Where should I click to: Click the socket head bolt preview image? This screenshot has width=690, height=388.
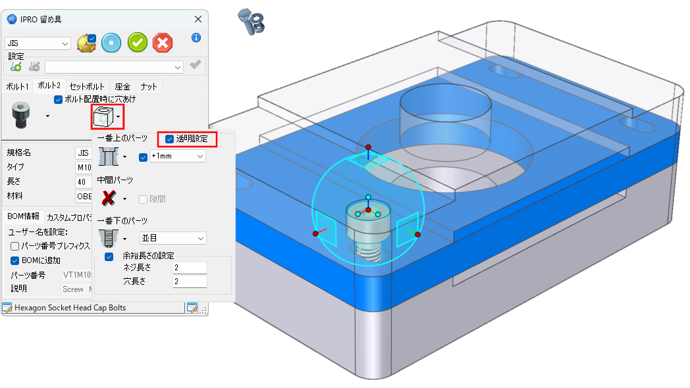pyautogui.click(x=20, y=115)
